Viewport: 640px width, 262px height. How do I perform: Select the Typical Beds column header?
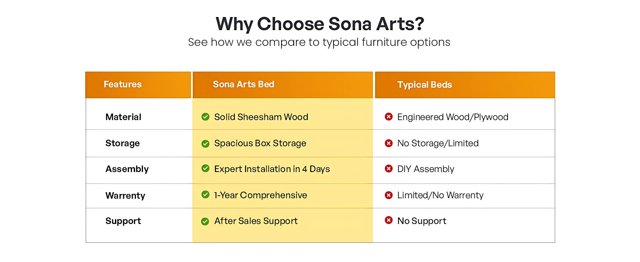465,85
